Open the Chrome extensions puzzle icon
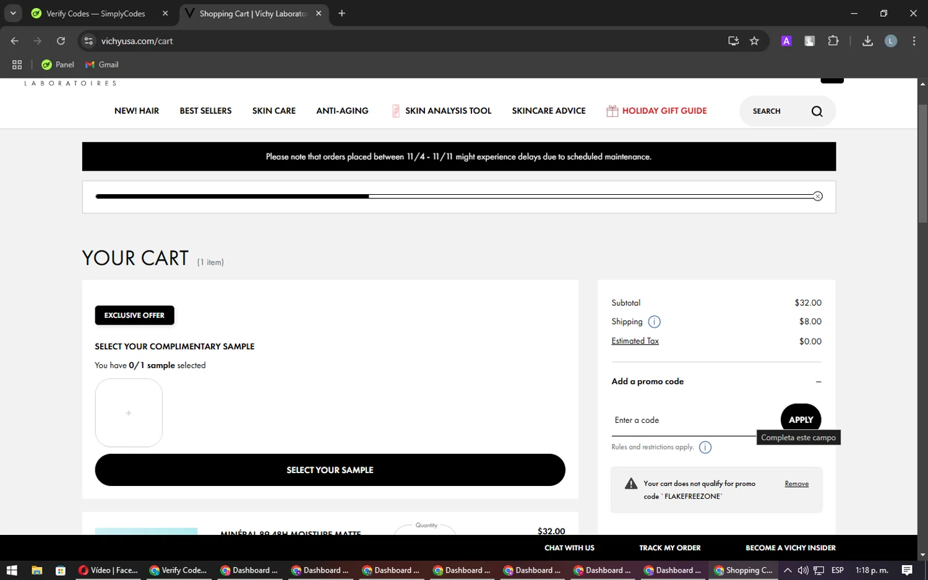The width and height of the screenshot is (928, 580). click(x=833, y=41)
